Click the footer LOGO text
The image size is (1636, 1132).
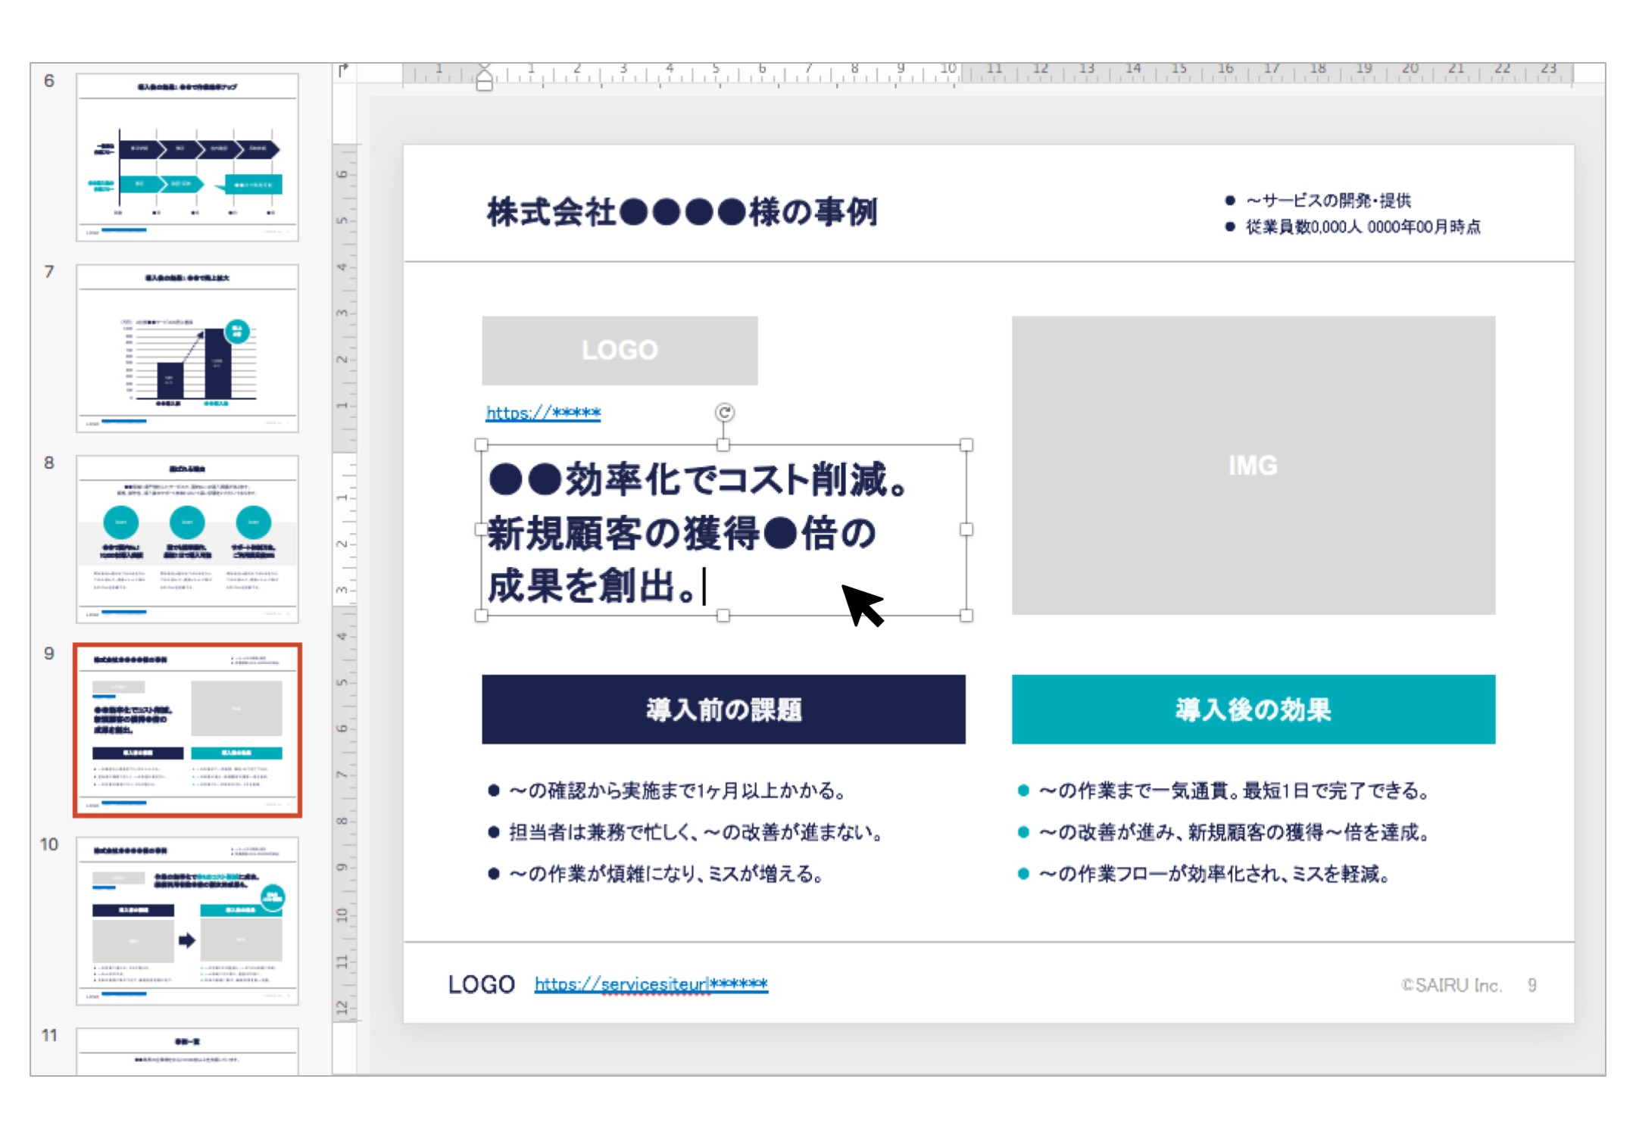(482, 984)
